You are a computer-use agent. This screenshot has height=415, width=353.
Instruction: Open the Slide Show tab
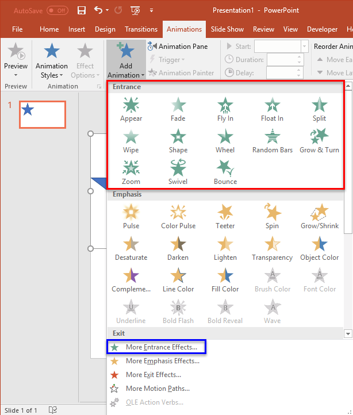point(227,29)
